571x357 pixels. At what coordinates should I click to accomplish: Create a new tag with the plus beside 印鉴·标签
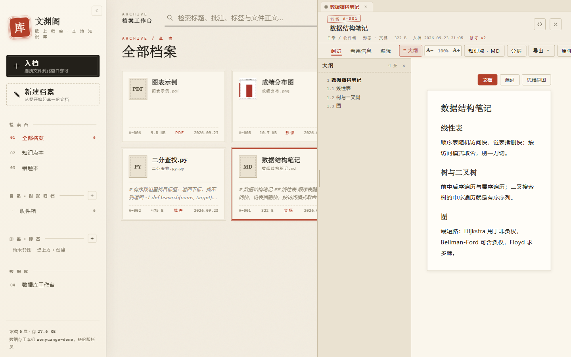pyautogui.click(x=92, y=238)
